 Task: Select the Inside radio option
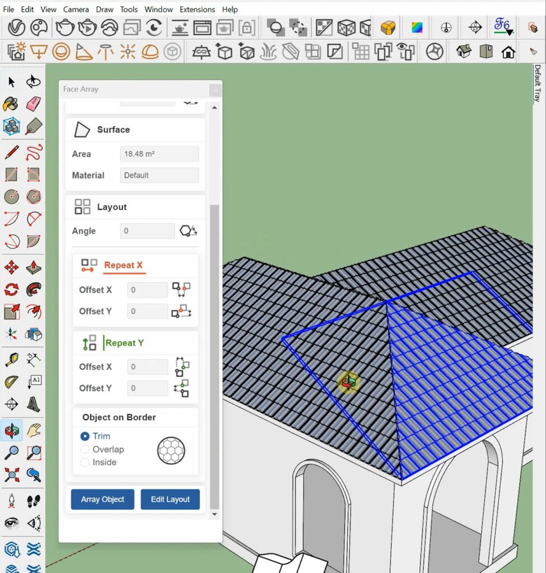click(85, 462)
